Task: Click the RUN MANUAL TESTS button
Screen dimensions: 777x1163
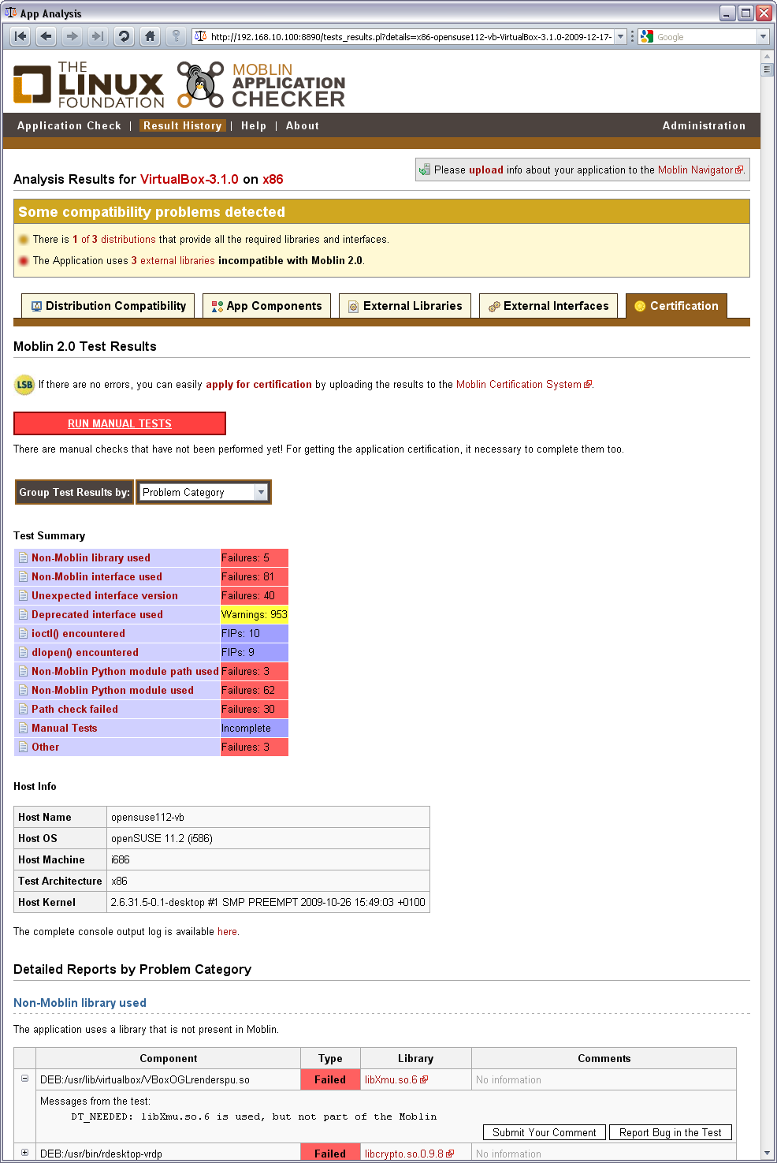Action: 120,423
